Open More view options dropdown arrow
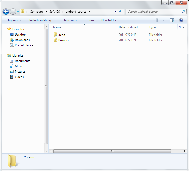This screenshot has height=171, width=189. coord(164,20)
